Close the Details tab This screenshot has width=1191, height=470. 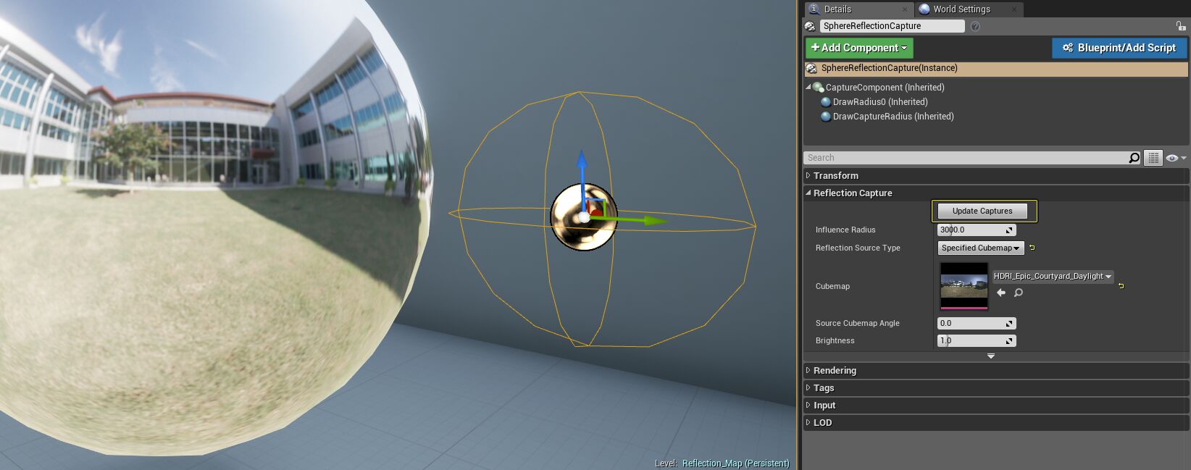click(x=905, y=9)
